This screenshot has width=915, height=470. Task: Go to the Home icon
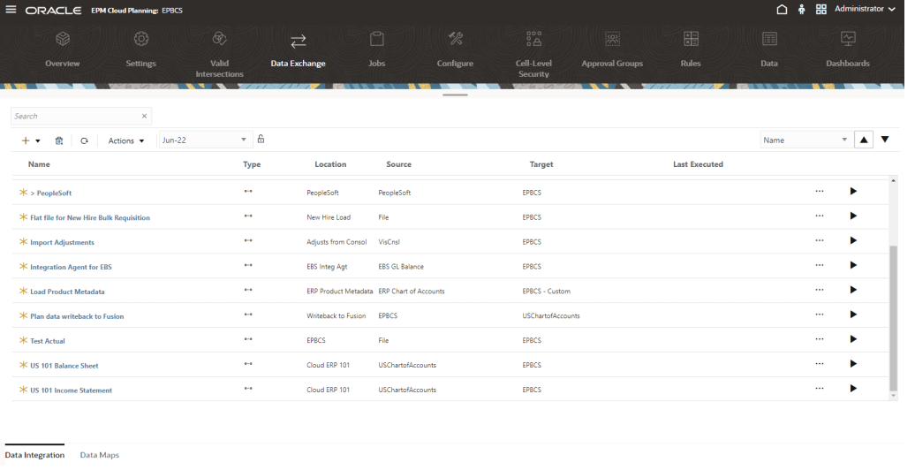pos(782,10)
